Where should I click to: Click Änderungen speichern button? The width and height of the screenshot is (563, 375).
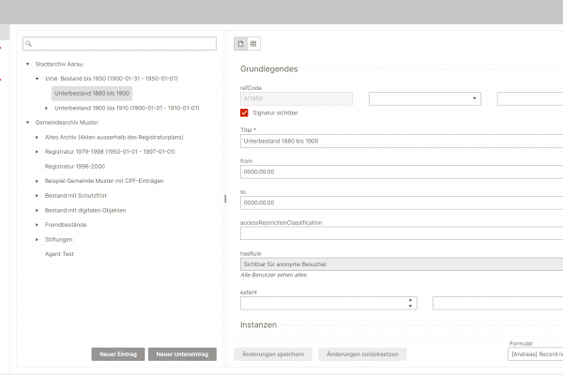pyautogui.click(x=273, y=354)
